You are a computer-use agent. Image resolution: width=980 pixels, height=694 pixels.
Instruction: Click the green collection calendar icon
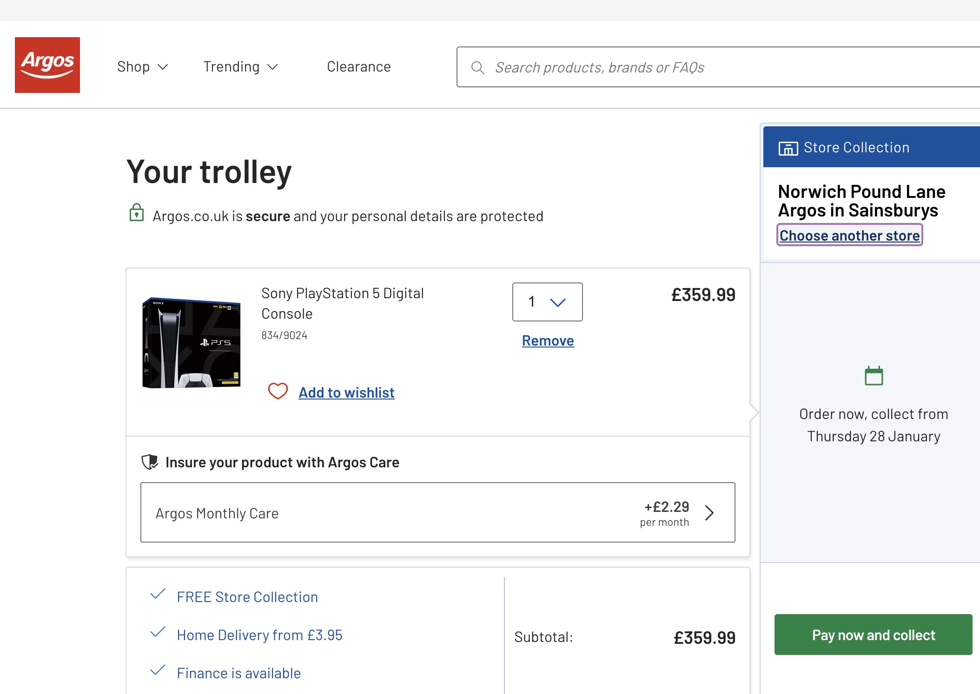874,376
